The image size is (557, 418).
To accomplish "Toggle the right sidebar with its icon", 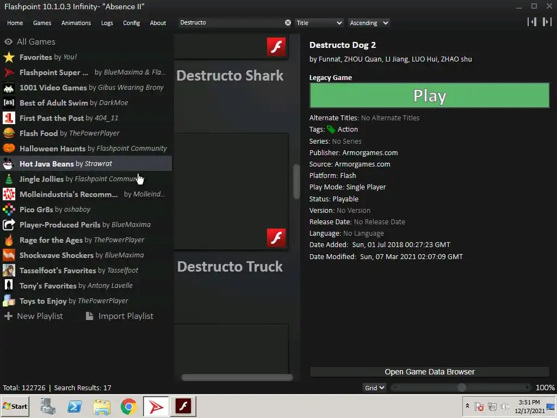I will pos(547,22).
